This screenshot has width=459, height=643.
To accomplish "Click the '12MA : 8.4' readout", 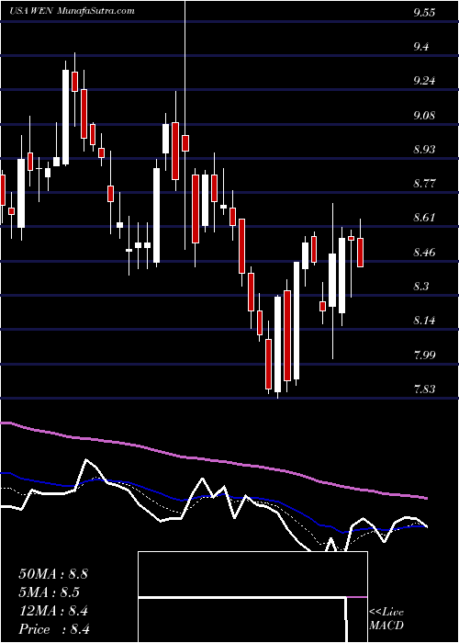I will tap(53, 611).
